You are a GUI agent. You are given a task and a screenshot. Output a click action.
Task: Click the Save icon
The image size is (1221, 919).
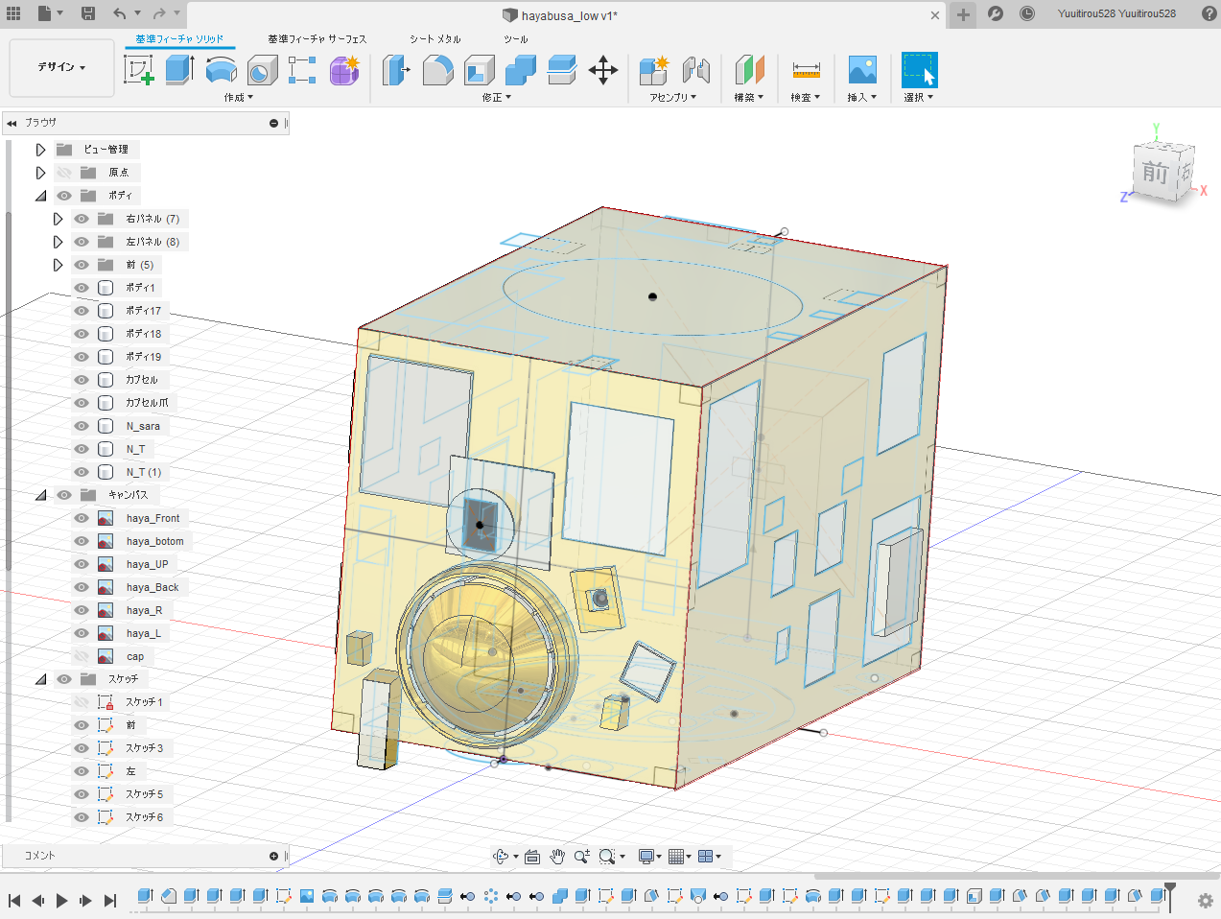click(x=88, y=13)
